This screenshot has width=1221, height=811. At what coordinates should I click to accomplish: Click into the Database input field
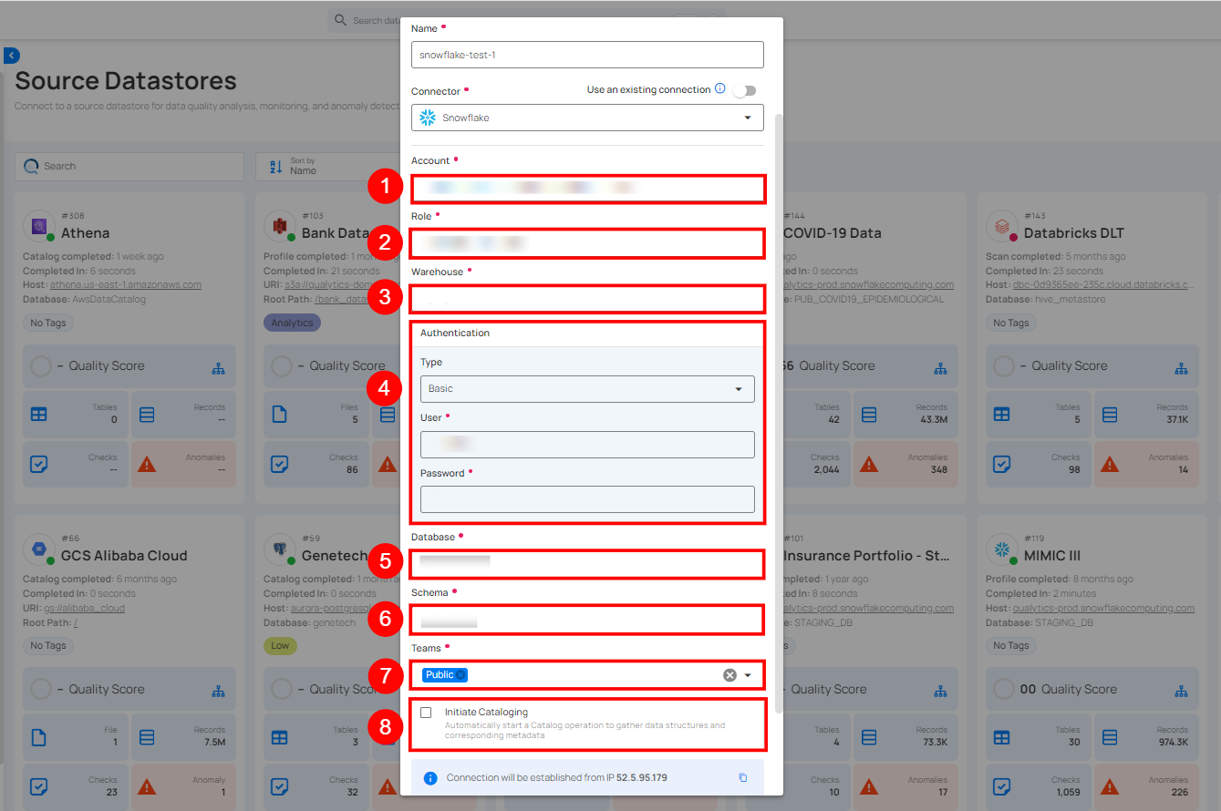(x=587, y=564)
